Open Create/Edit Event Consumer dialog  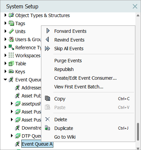[85, 78]
